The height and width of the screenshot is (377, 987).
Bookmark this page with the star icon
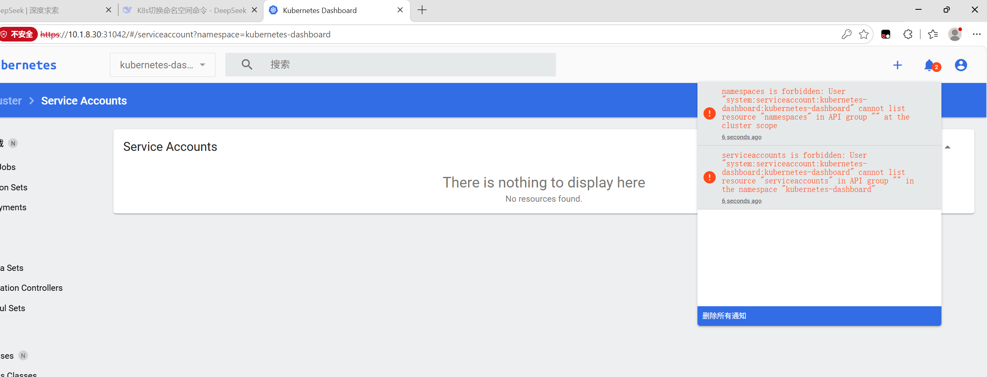pos(864,35)
